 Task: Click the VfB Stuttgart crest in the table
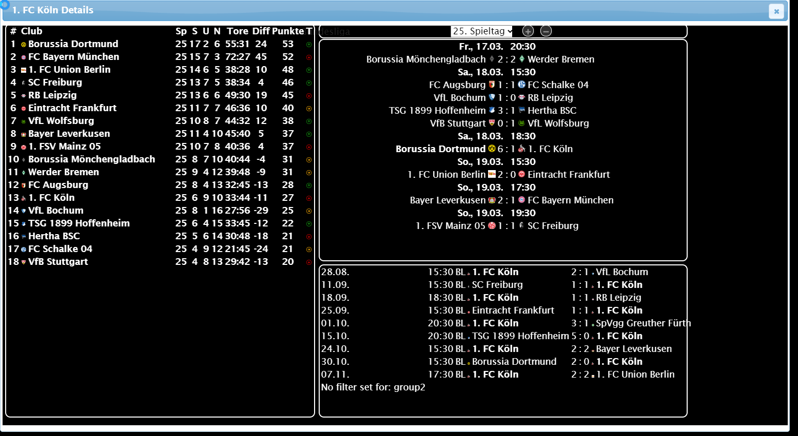[x=24, y=262]
